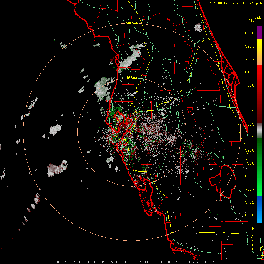Select the 92.3 scale value
The image size is (264, 264).
250,46
